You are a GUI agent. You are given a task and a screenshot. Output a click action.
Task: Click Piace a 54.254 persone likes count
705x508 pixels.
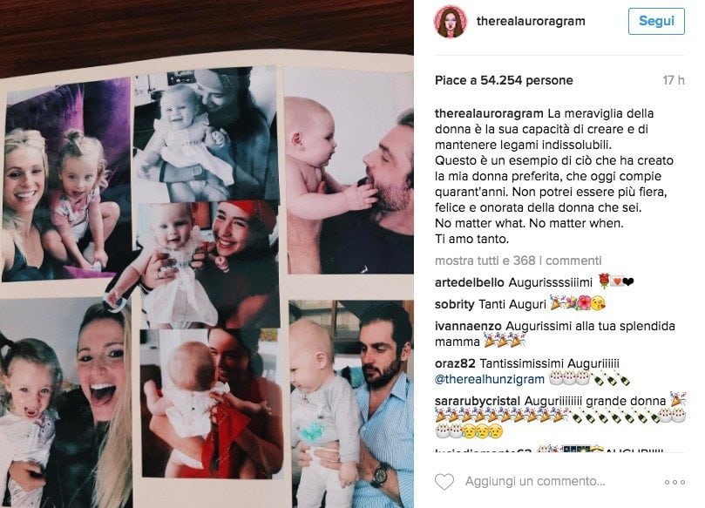pyautogui.click(x=504, y=80)
